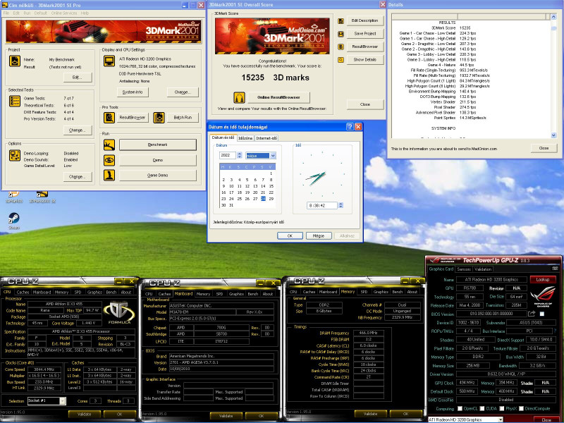Click the Edit... button in Project section
Screen dimensions: 564x423
tap(78, 78)
